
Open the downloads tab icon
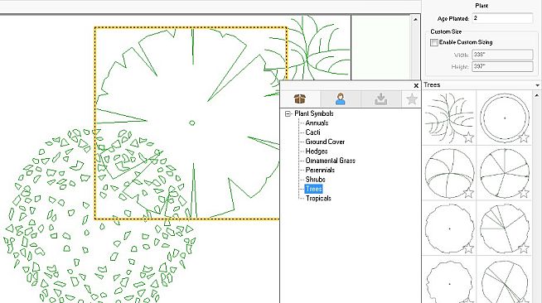[x=381, y=99]
